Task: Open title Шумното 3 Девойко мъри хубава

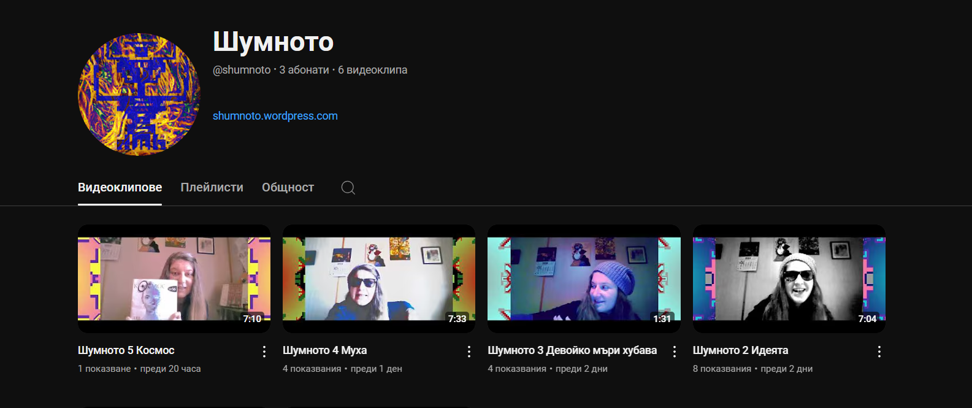Action: click(x=572, y=350)
